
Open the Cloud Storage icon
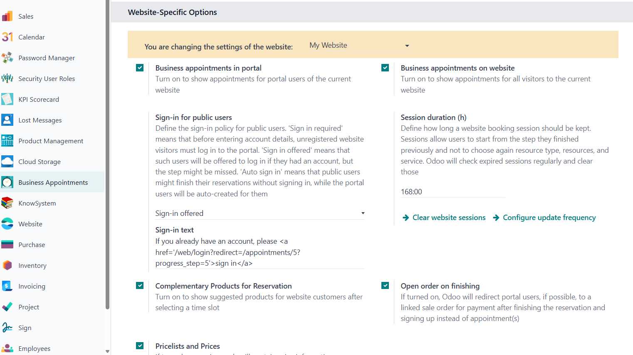(7, 162)
